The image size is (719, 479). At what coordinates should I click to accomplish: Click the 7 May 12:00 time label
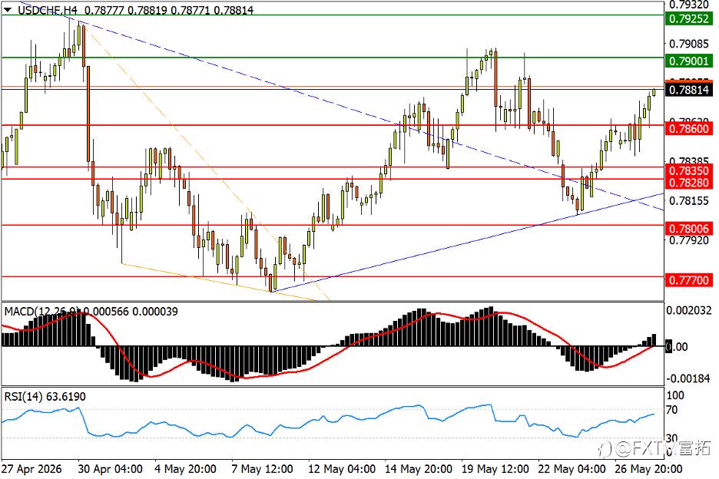point(262,469)
